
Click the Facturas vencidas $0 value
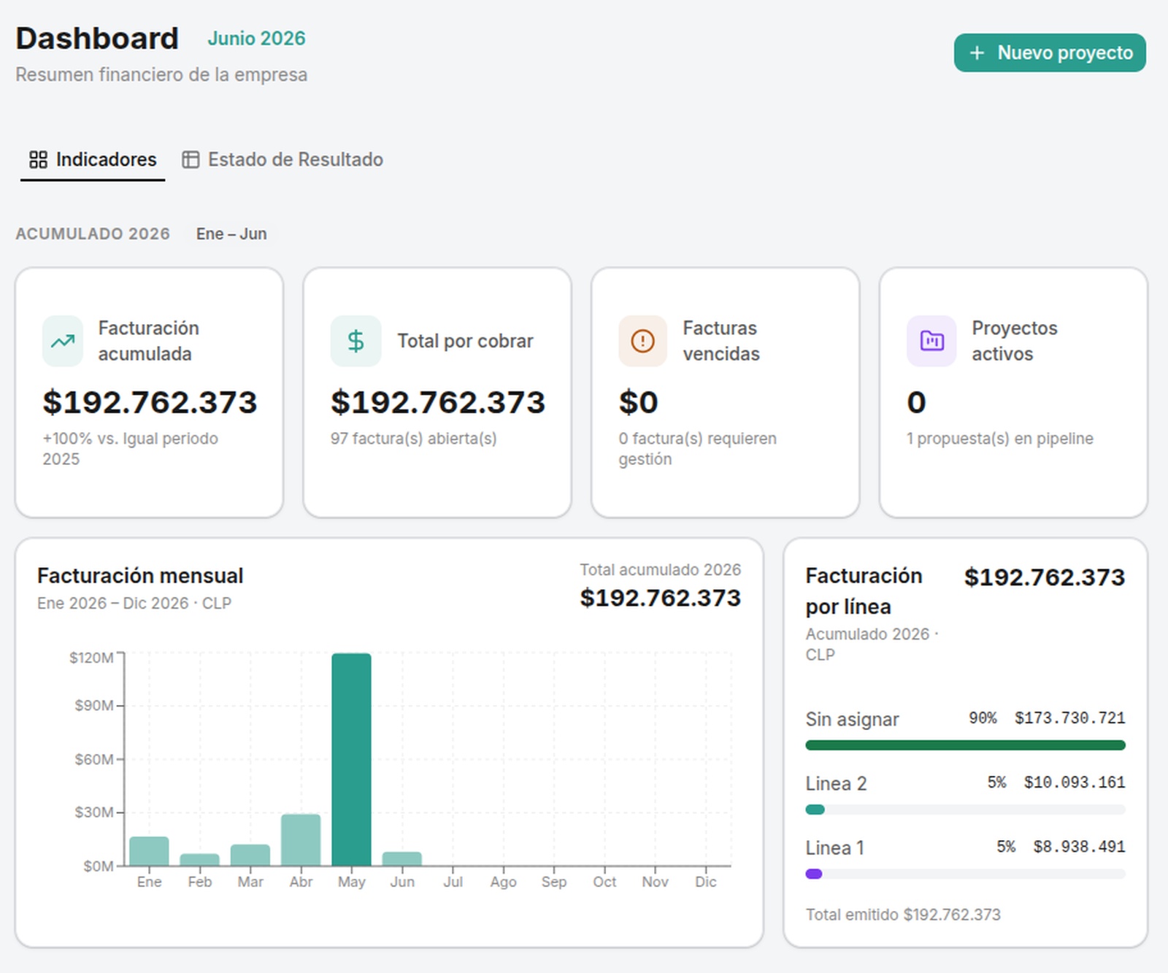coord(639,402)
